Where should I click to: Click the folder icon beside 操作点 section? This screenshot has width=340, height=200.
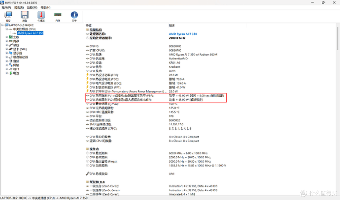88,149
